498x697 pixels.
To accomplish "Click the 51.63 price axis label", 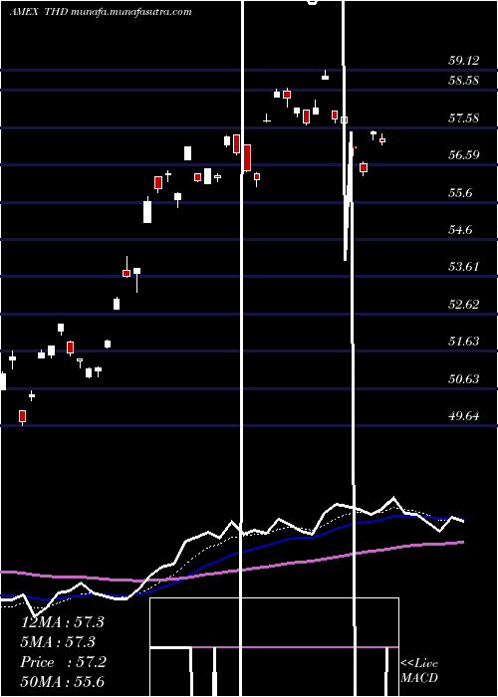I will (464, 342).
